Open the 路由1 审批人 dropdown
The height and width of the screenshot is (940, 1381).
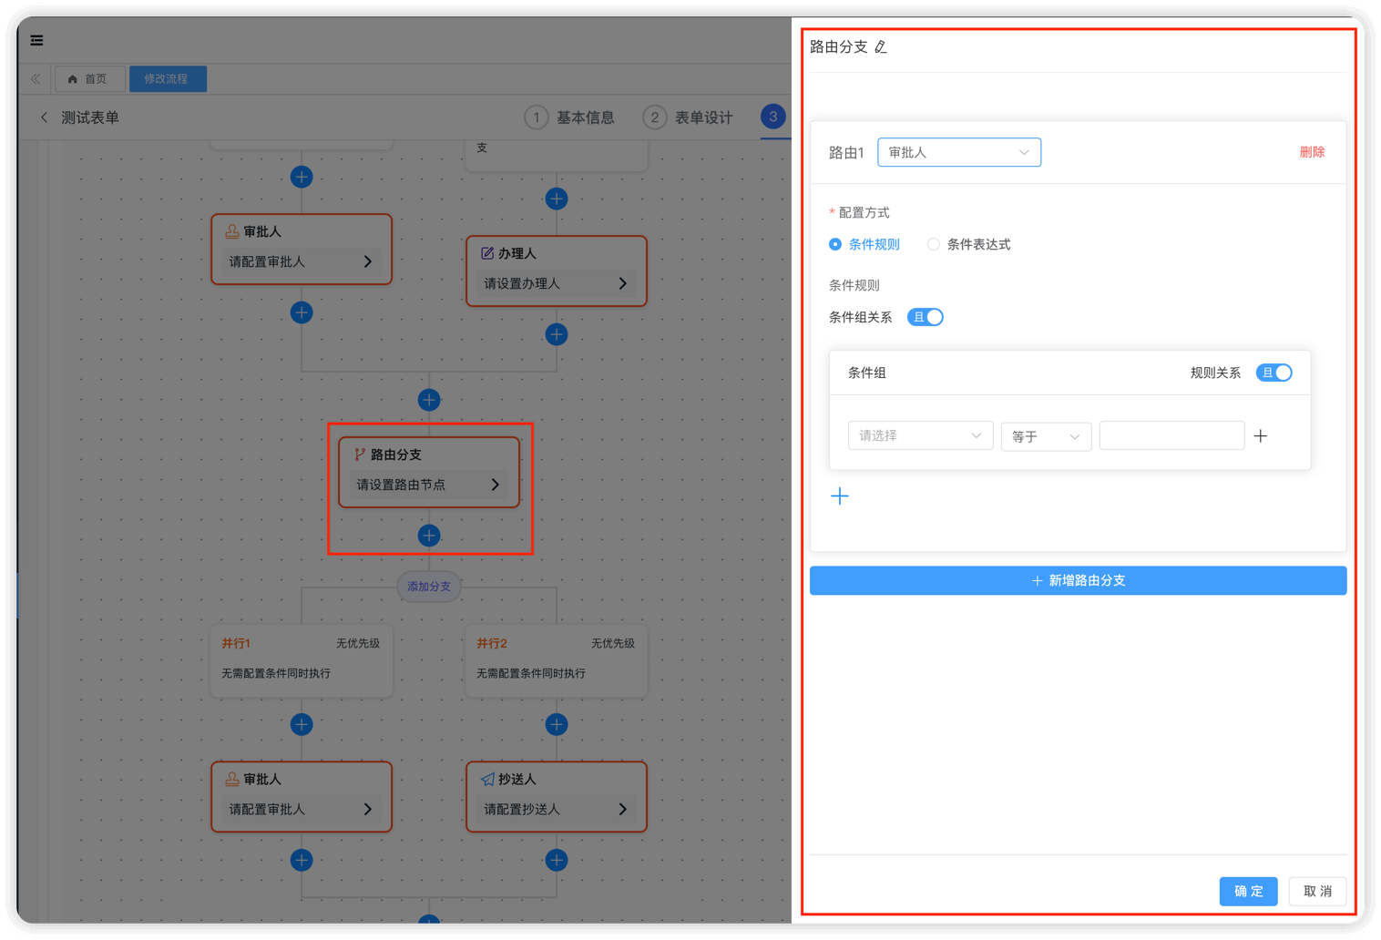coord(957,152)
